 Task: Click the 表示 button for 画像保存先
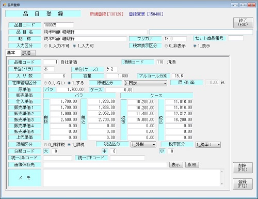coord(176,165)
